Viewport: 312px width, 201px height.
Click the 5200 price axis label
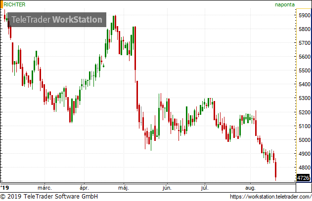click(x=305, y=112)
